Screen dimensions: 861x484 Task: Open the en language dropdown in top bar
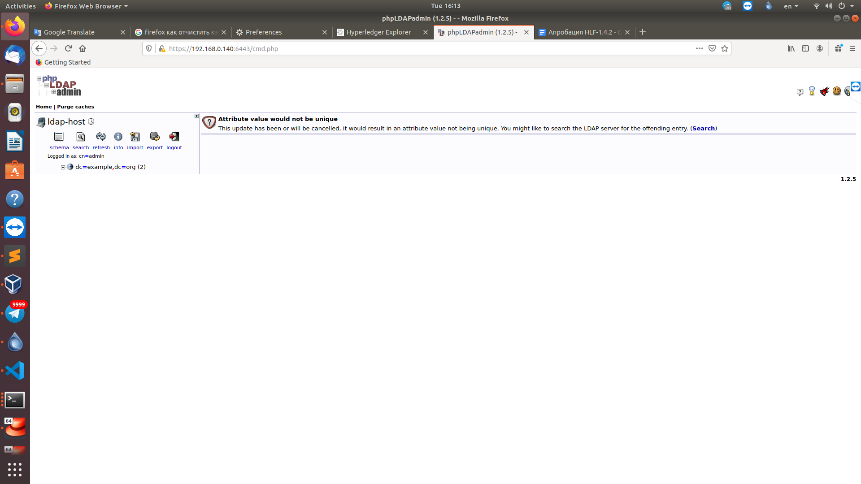pyautogui.click(x=791, y=6)
